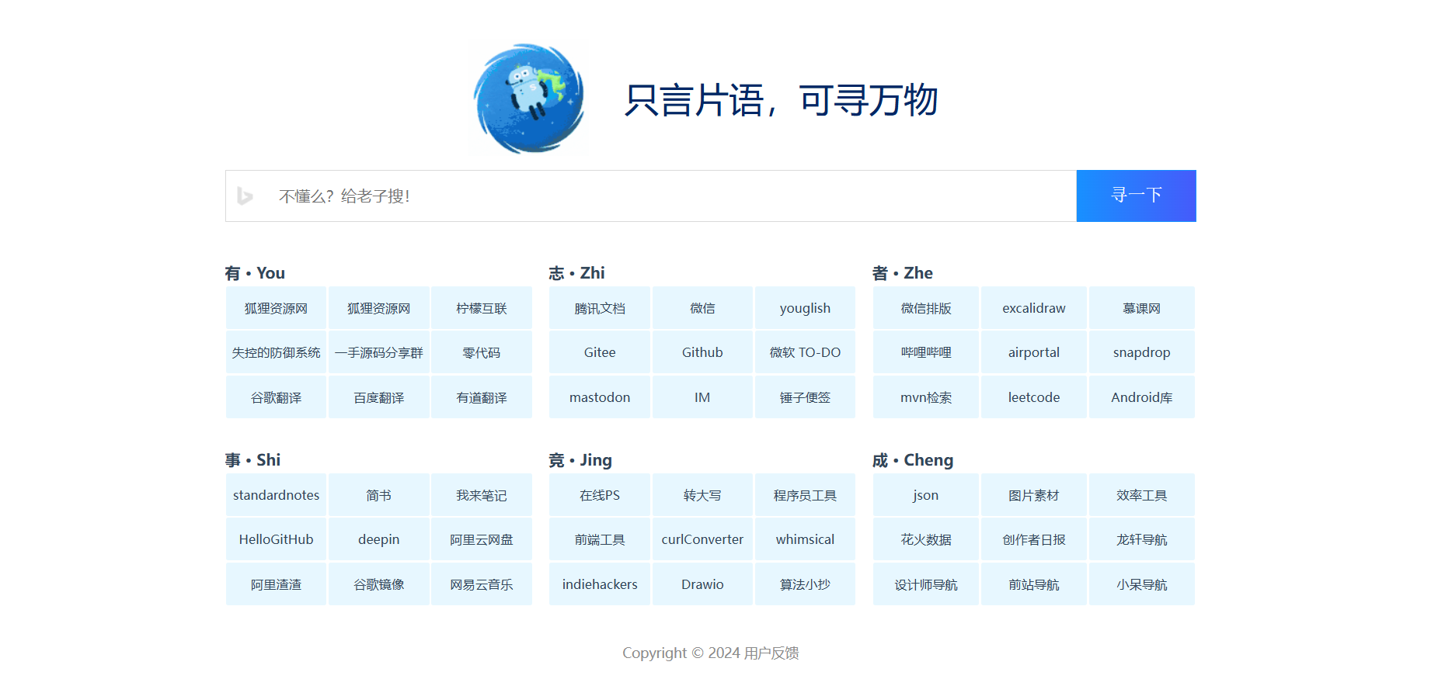Image resolution: width=1445 pixels, height=679 pixels.
Task: Open the 小呆导航 link
Action: coord(1142,584)
